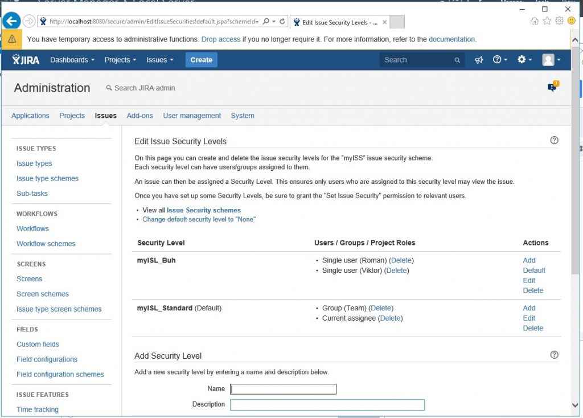Open the JIRA administration gear menu

click(x=524, y=59)
